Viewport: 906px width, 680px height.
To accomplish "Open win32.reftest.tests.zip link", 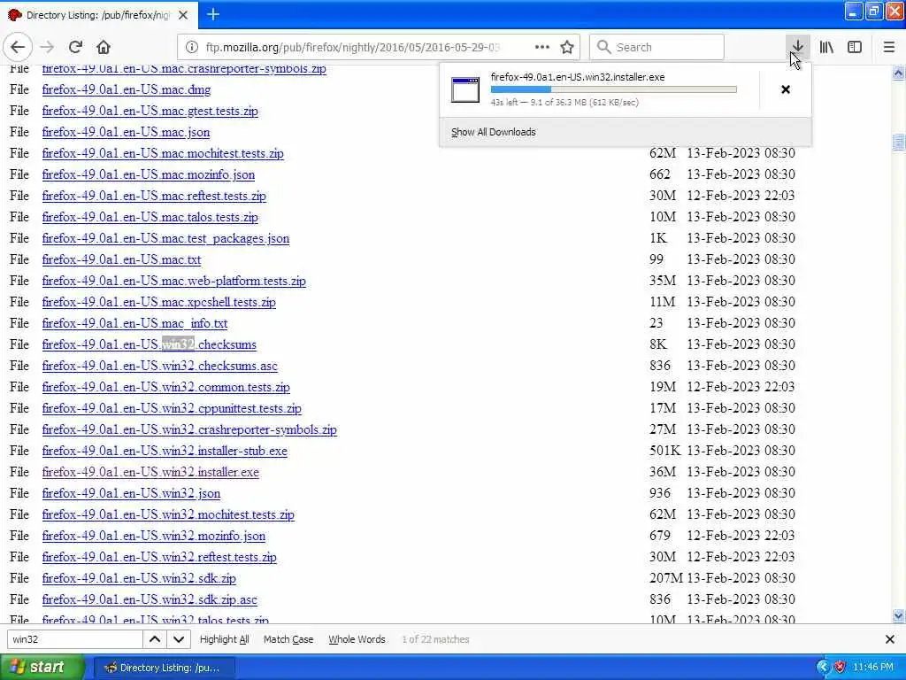I will (159, 558).
